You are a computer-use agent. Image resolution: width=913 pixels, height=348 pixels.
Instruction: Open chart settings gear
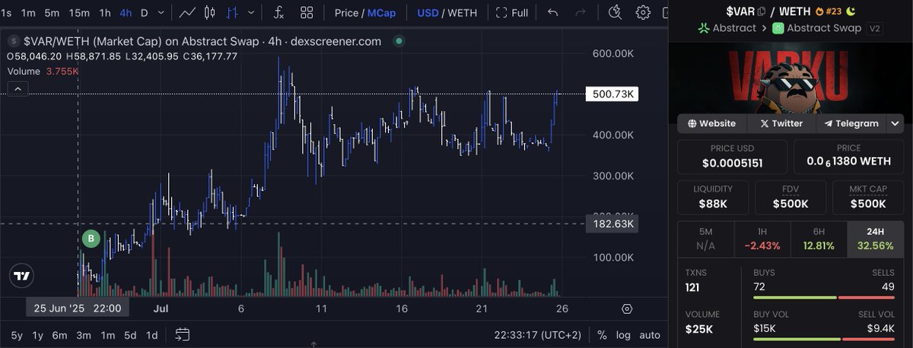(644, 12)
